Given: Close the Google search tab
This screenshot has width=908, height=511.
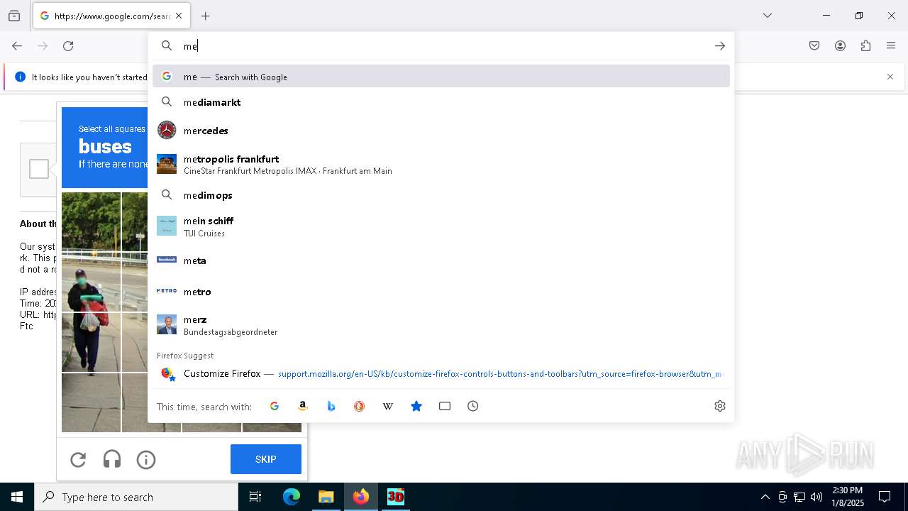Looking at the screenshot, I should (179, 16).
